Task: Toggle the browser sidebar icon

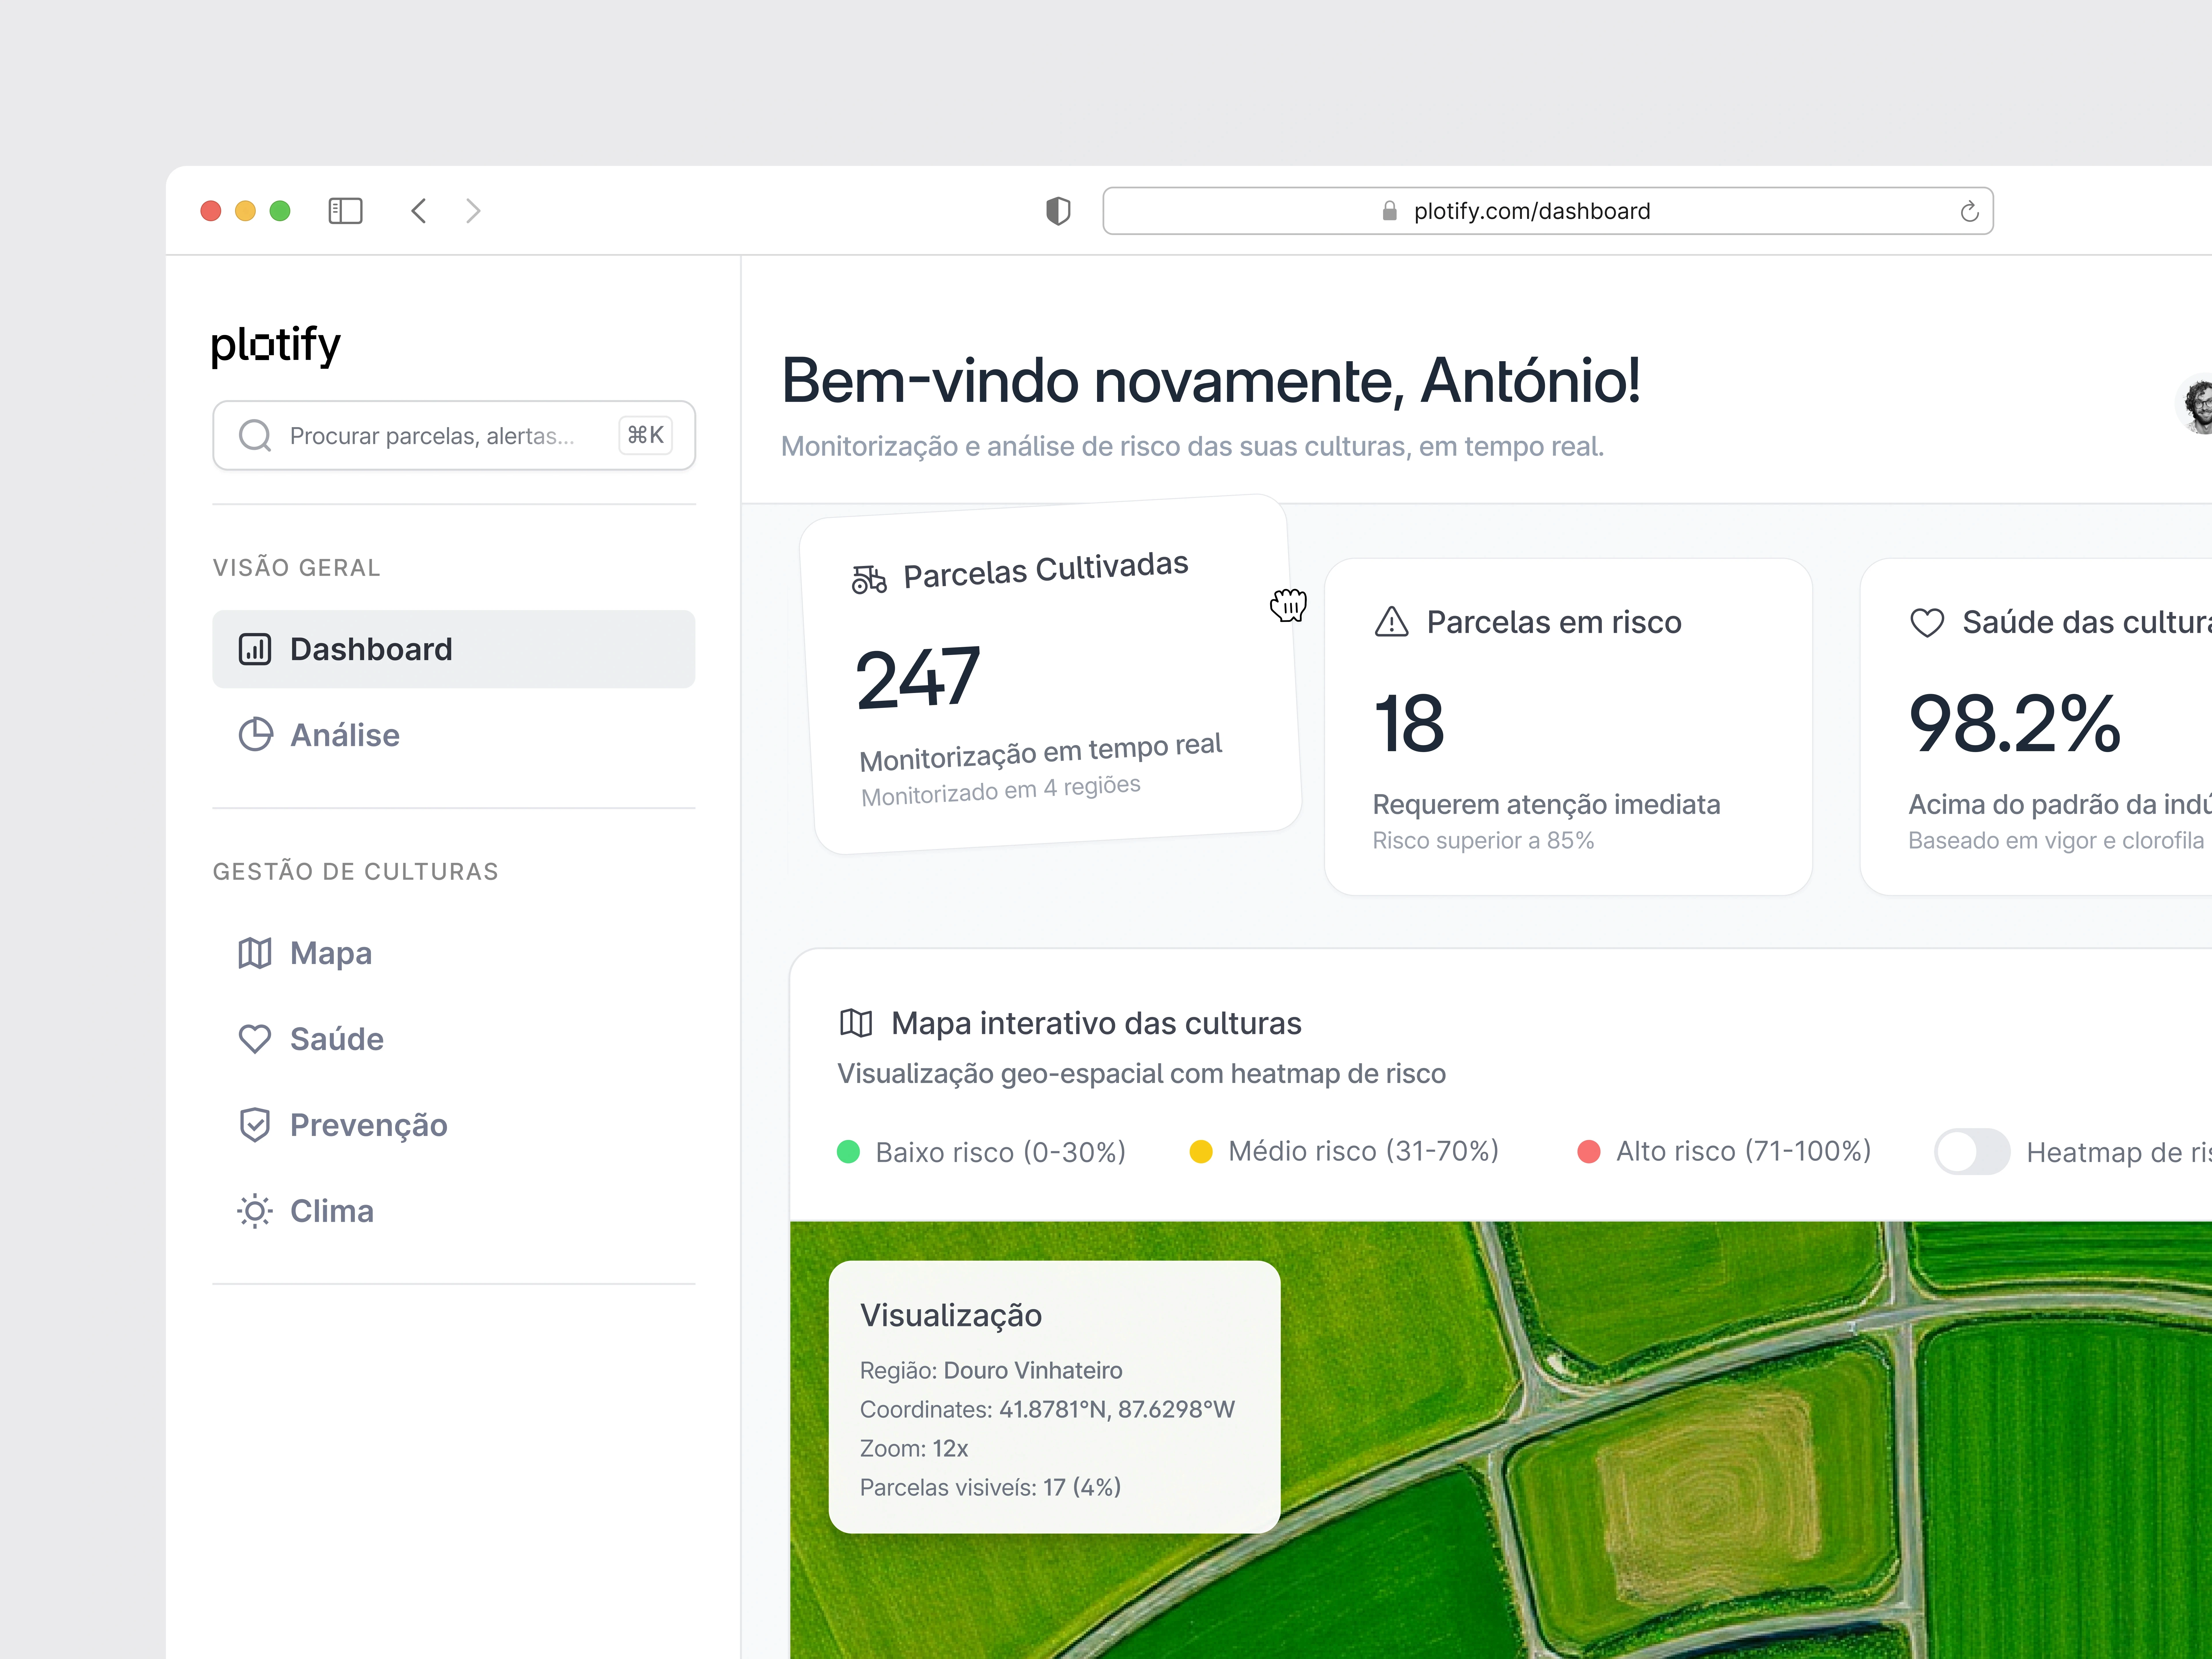Action: 345,211
